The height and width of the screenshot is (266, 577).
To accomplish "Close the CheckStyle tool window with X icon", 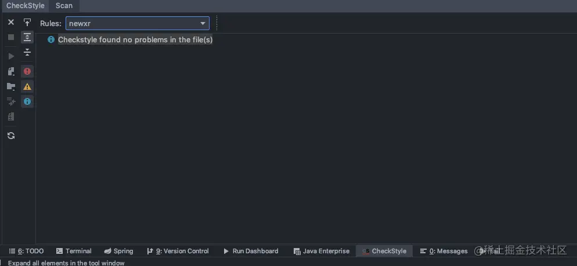I will point(11,22).
